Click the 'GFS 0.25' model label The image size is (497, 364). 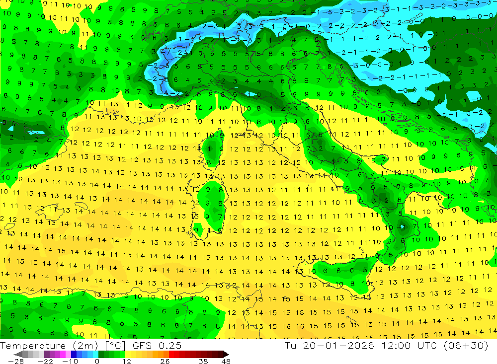(157, 345)
